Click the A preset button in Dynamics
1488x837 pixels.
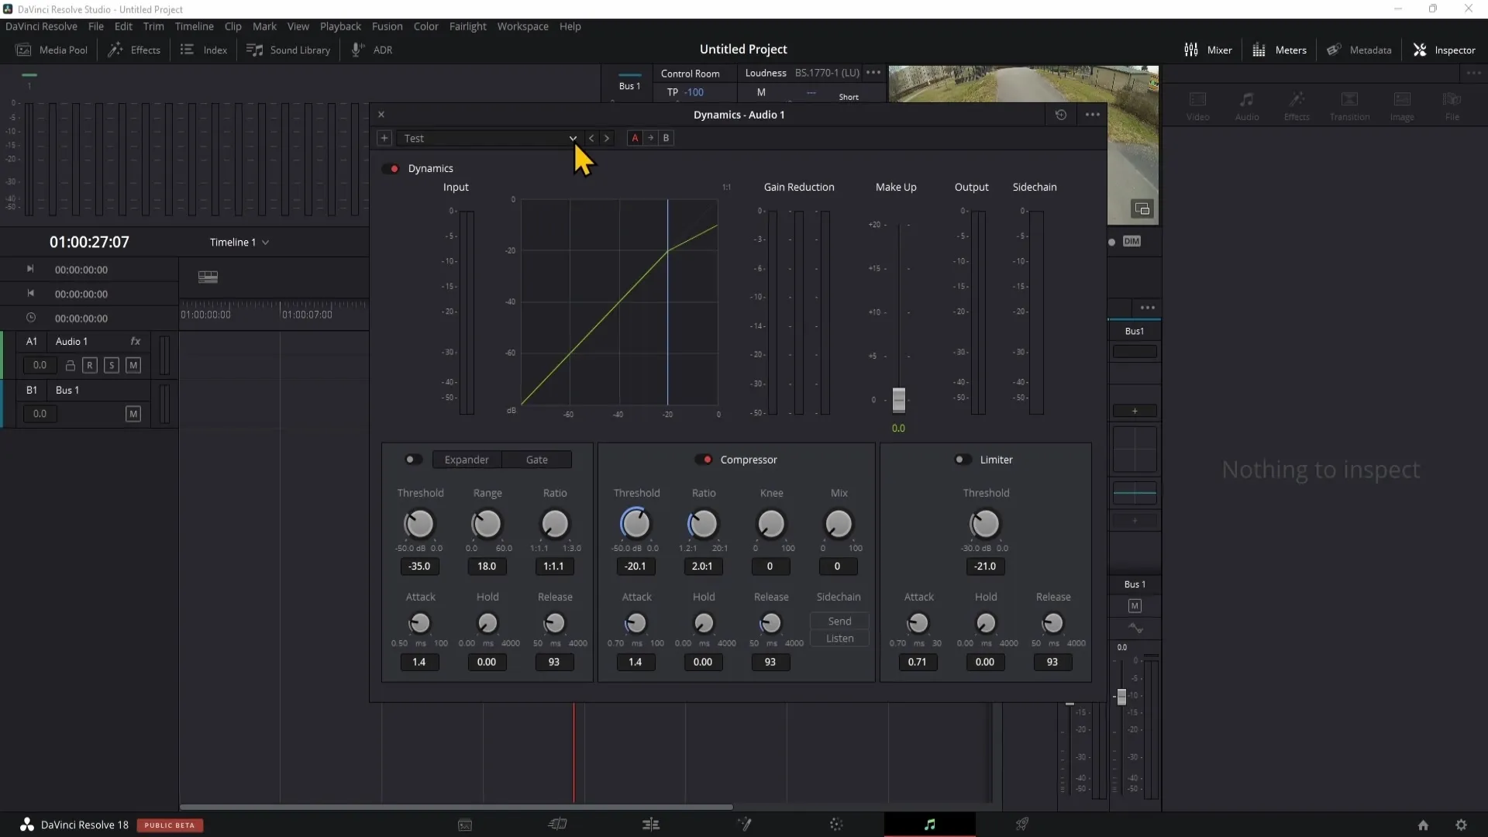[635, 138]
